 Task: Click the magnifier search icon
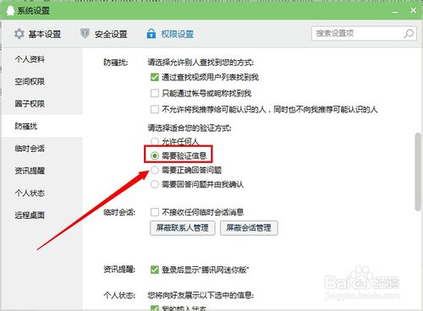(x=409, y=34)
